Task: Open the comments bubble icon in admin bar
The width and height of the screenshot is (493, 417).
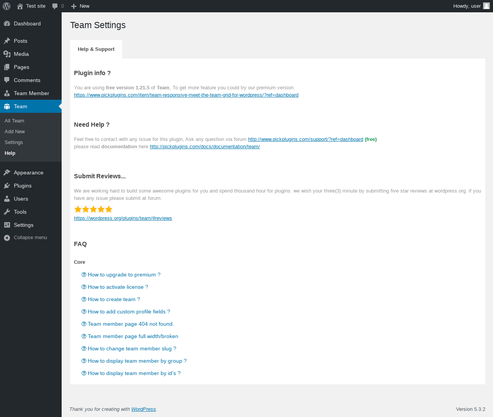Action: point(55,6)
